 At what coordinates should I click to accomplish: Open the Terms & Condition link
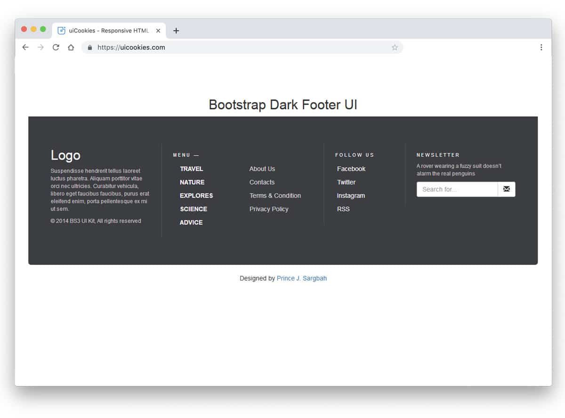coord(275,195)
